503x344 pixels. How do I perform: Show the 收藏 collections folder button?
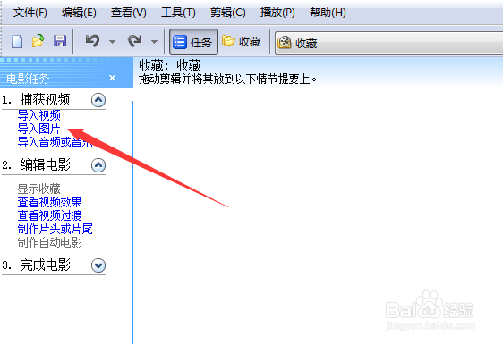point(242,42)
